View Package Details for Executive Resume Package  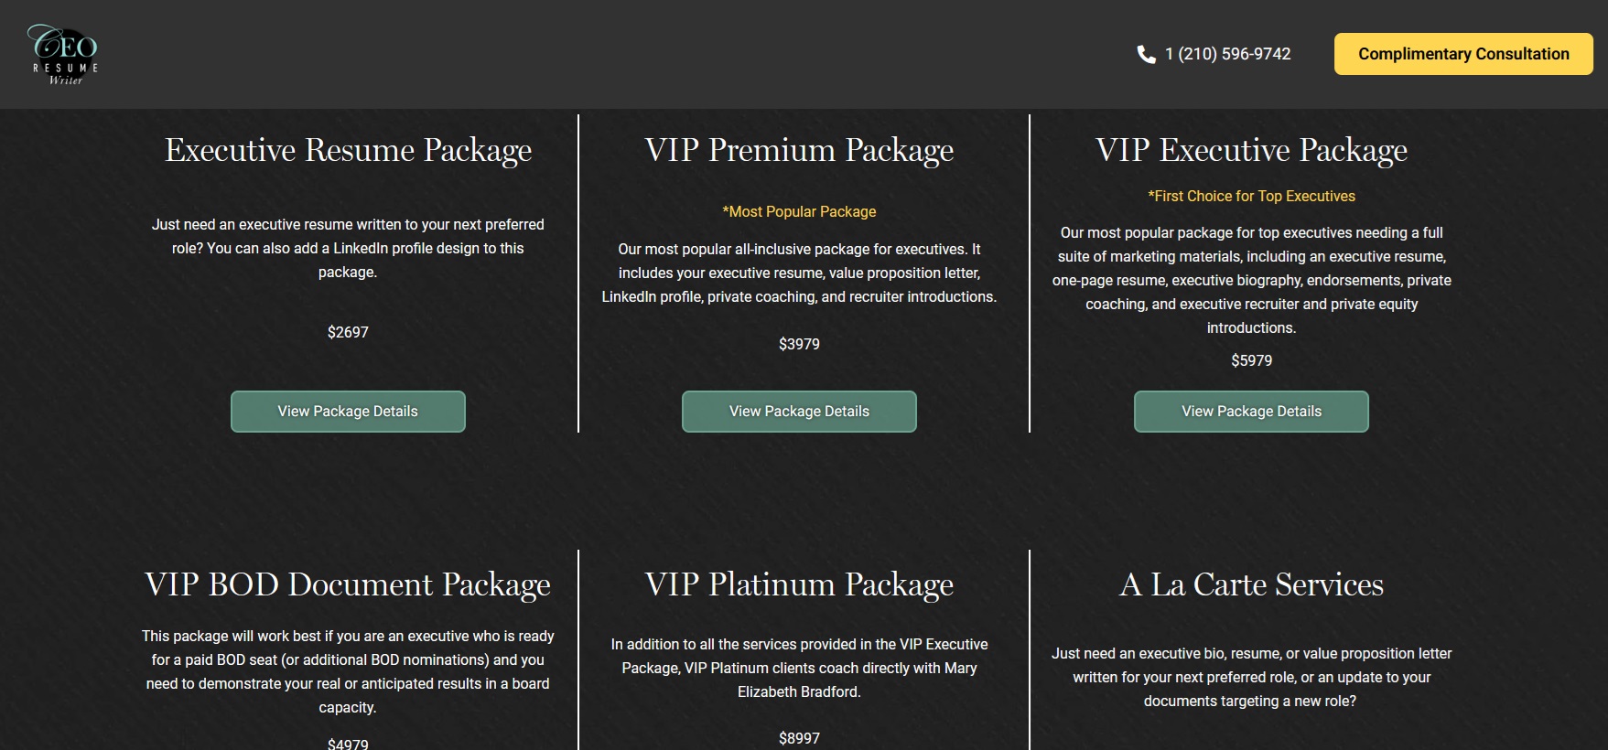pos(348,412)
